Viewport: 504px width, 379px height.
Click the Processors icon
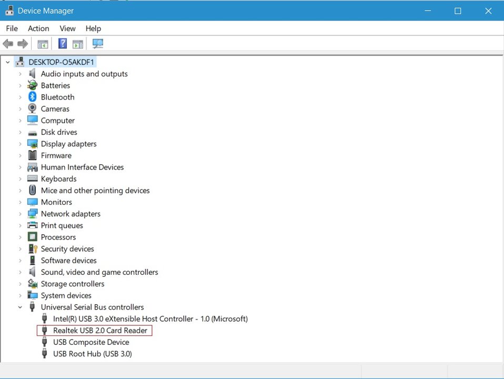pyautogui.click(x=32, y=237)
